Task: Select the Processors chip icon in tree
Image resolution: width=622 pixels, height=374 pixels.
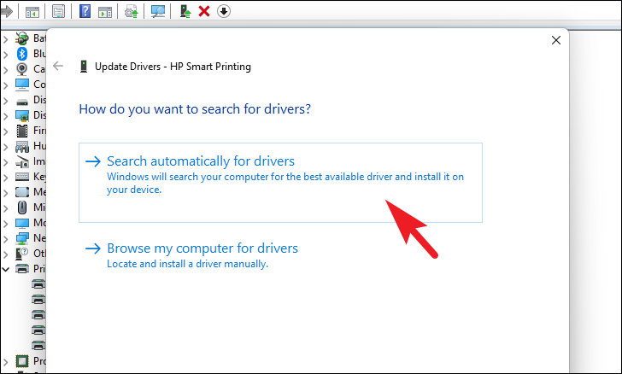Action: 22,361
